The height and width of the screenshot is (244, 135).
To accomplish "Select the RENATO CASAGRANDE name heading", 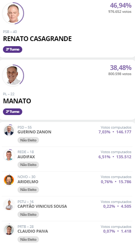I will [37, 39].
